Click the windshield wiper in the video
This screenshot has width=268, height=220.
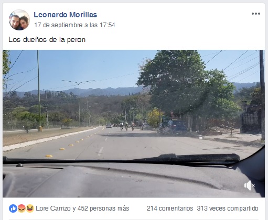[x=122, y=159]
